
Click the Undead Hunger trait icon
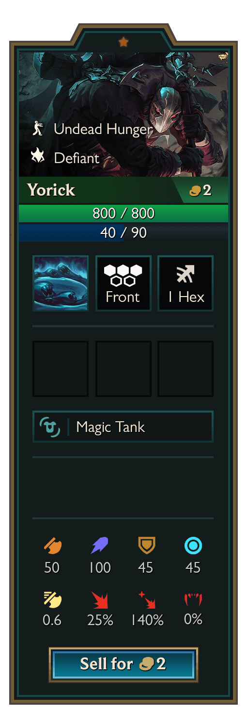pos(37,129)
